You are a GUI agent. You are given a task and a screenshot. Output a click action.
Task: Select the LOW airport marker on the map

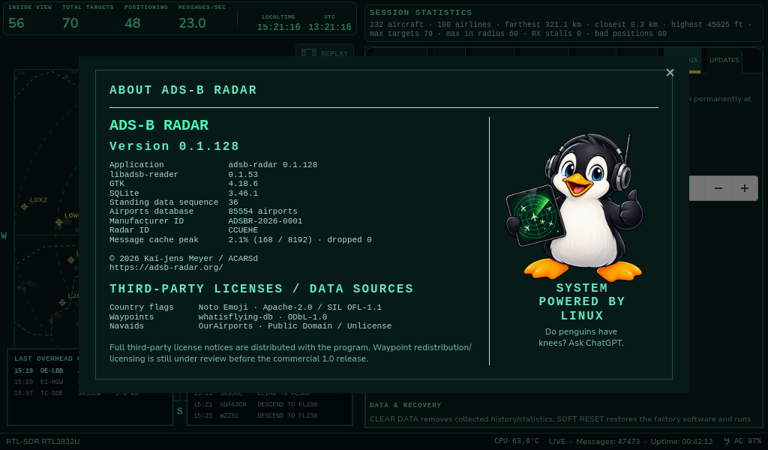[x=58, y=222]
